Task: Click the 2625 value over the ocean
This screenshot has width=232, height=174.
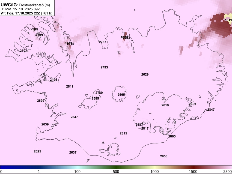Action: point(37,151)
